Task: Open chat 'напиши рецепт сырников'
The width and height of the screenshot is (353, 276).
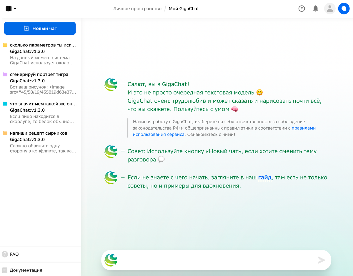Action: pyautogui.click(x=39, y=133)
